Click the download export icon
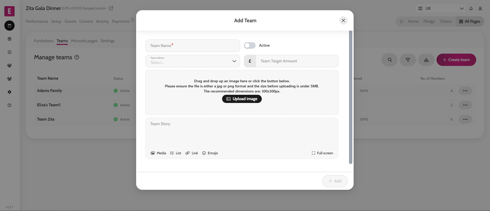The width and height of the screenshot is (490, 211). (426, 60)
